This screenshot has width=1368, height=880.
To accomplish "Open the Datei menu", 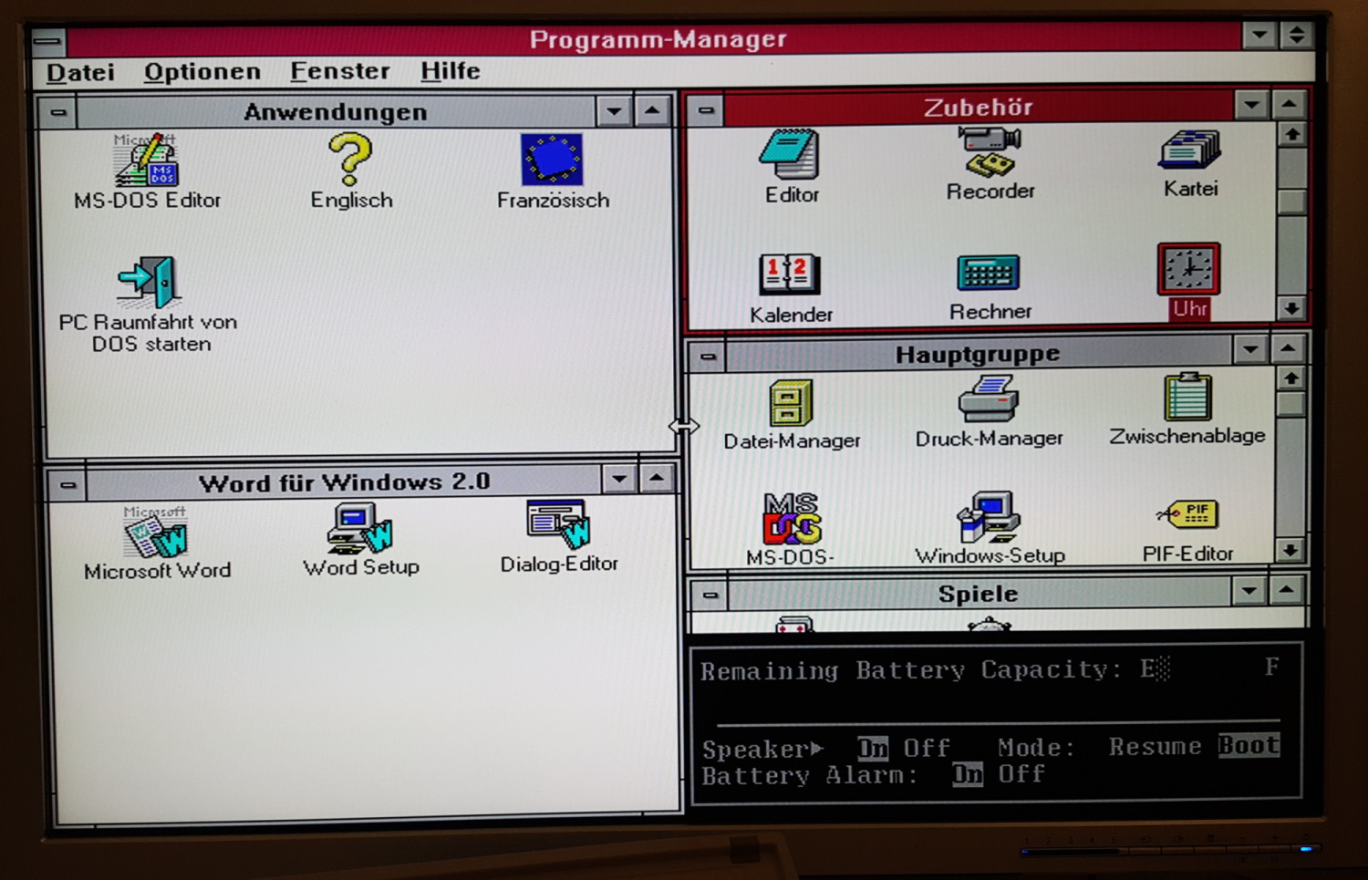I will [80, 72].
